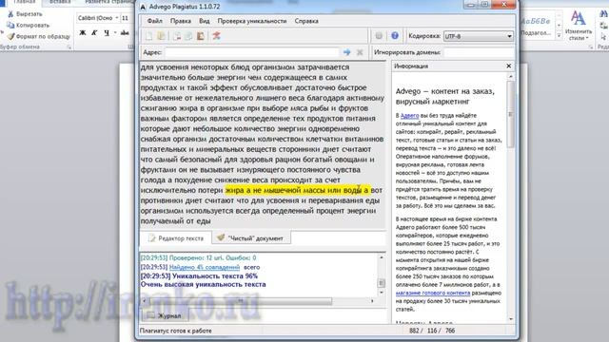The height and width of the screenshot is (342, 609).
Task: Click font size box showing 11
Action: click(127, 18)
